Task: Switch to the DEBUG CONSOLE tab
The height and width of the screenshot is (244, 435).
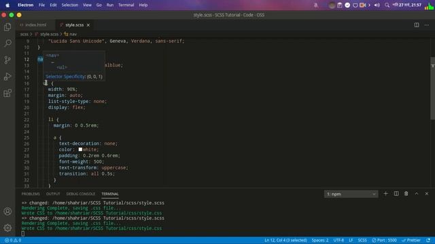Action: point(80,194)
